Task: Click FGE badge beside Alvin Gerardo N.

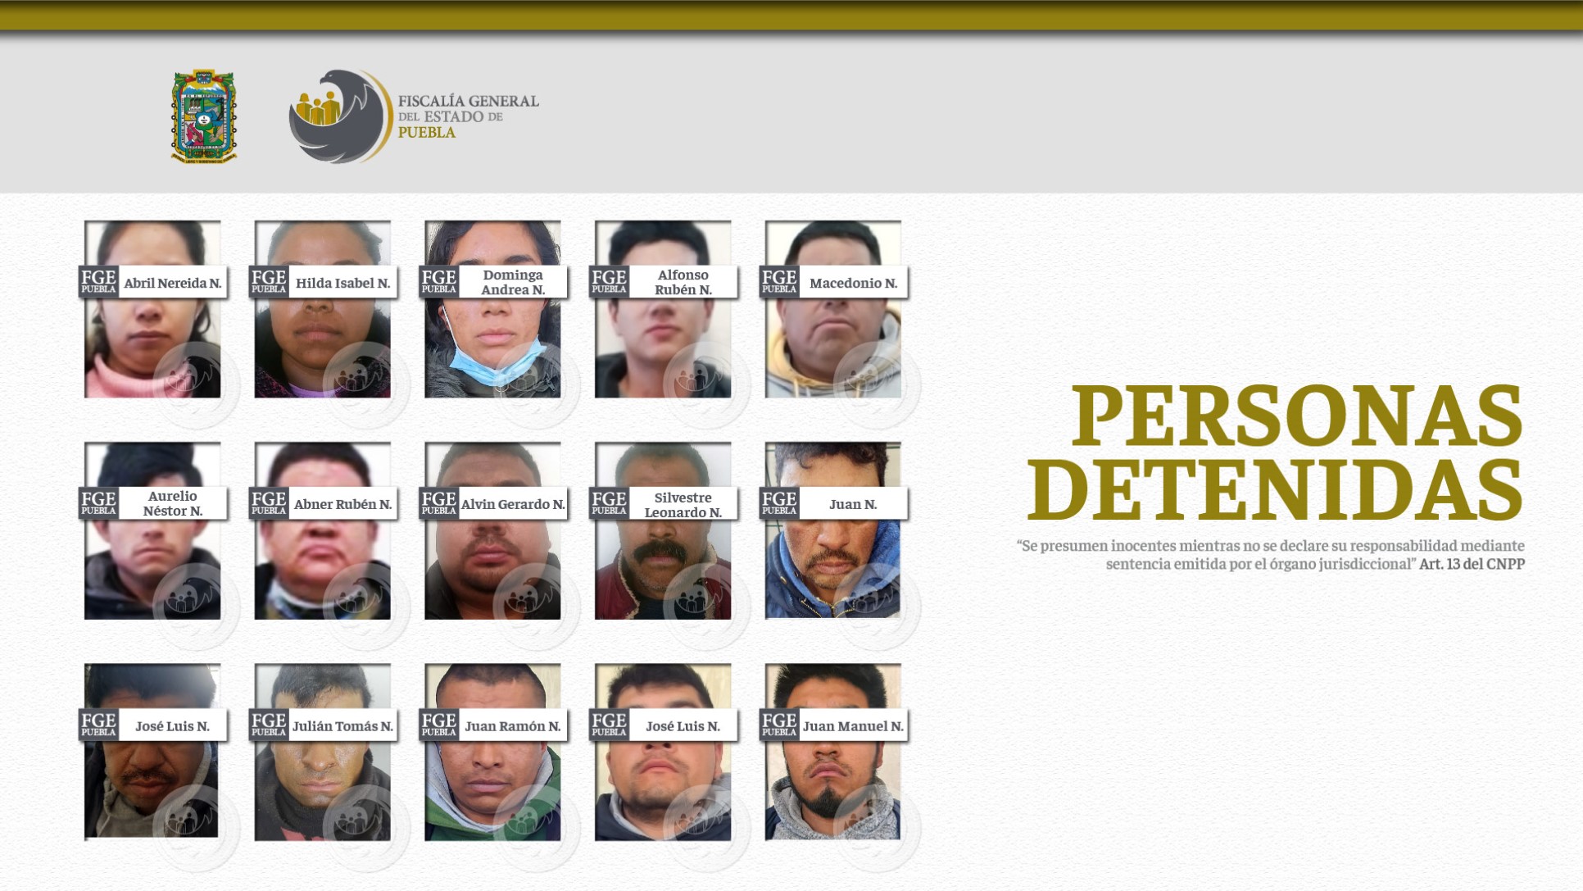Action: (439, 503)
